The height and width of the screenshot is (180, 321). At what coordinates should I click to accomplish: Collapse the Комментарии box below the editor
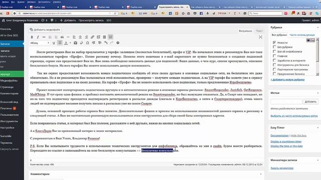(261, 174)
